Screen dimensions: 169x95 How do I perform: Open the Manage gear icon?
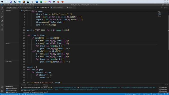2,91
